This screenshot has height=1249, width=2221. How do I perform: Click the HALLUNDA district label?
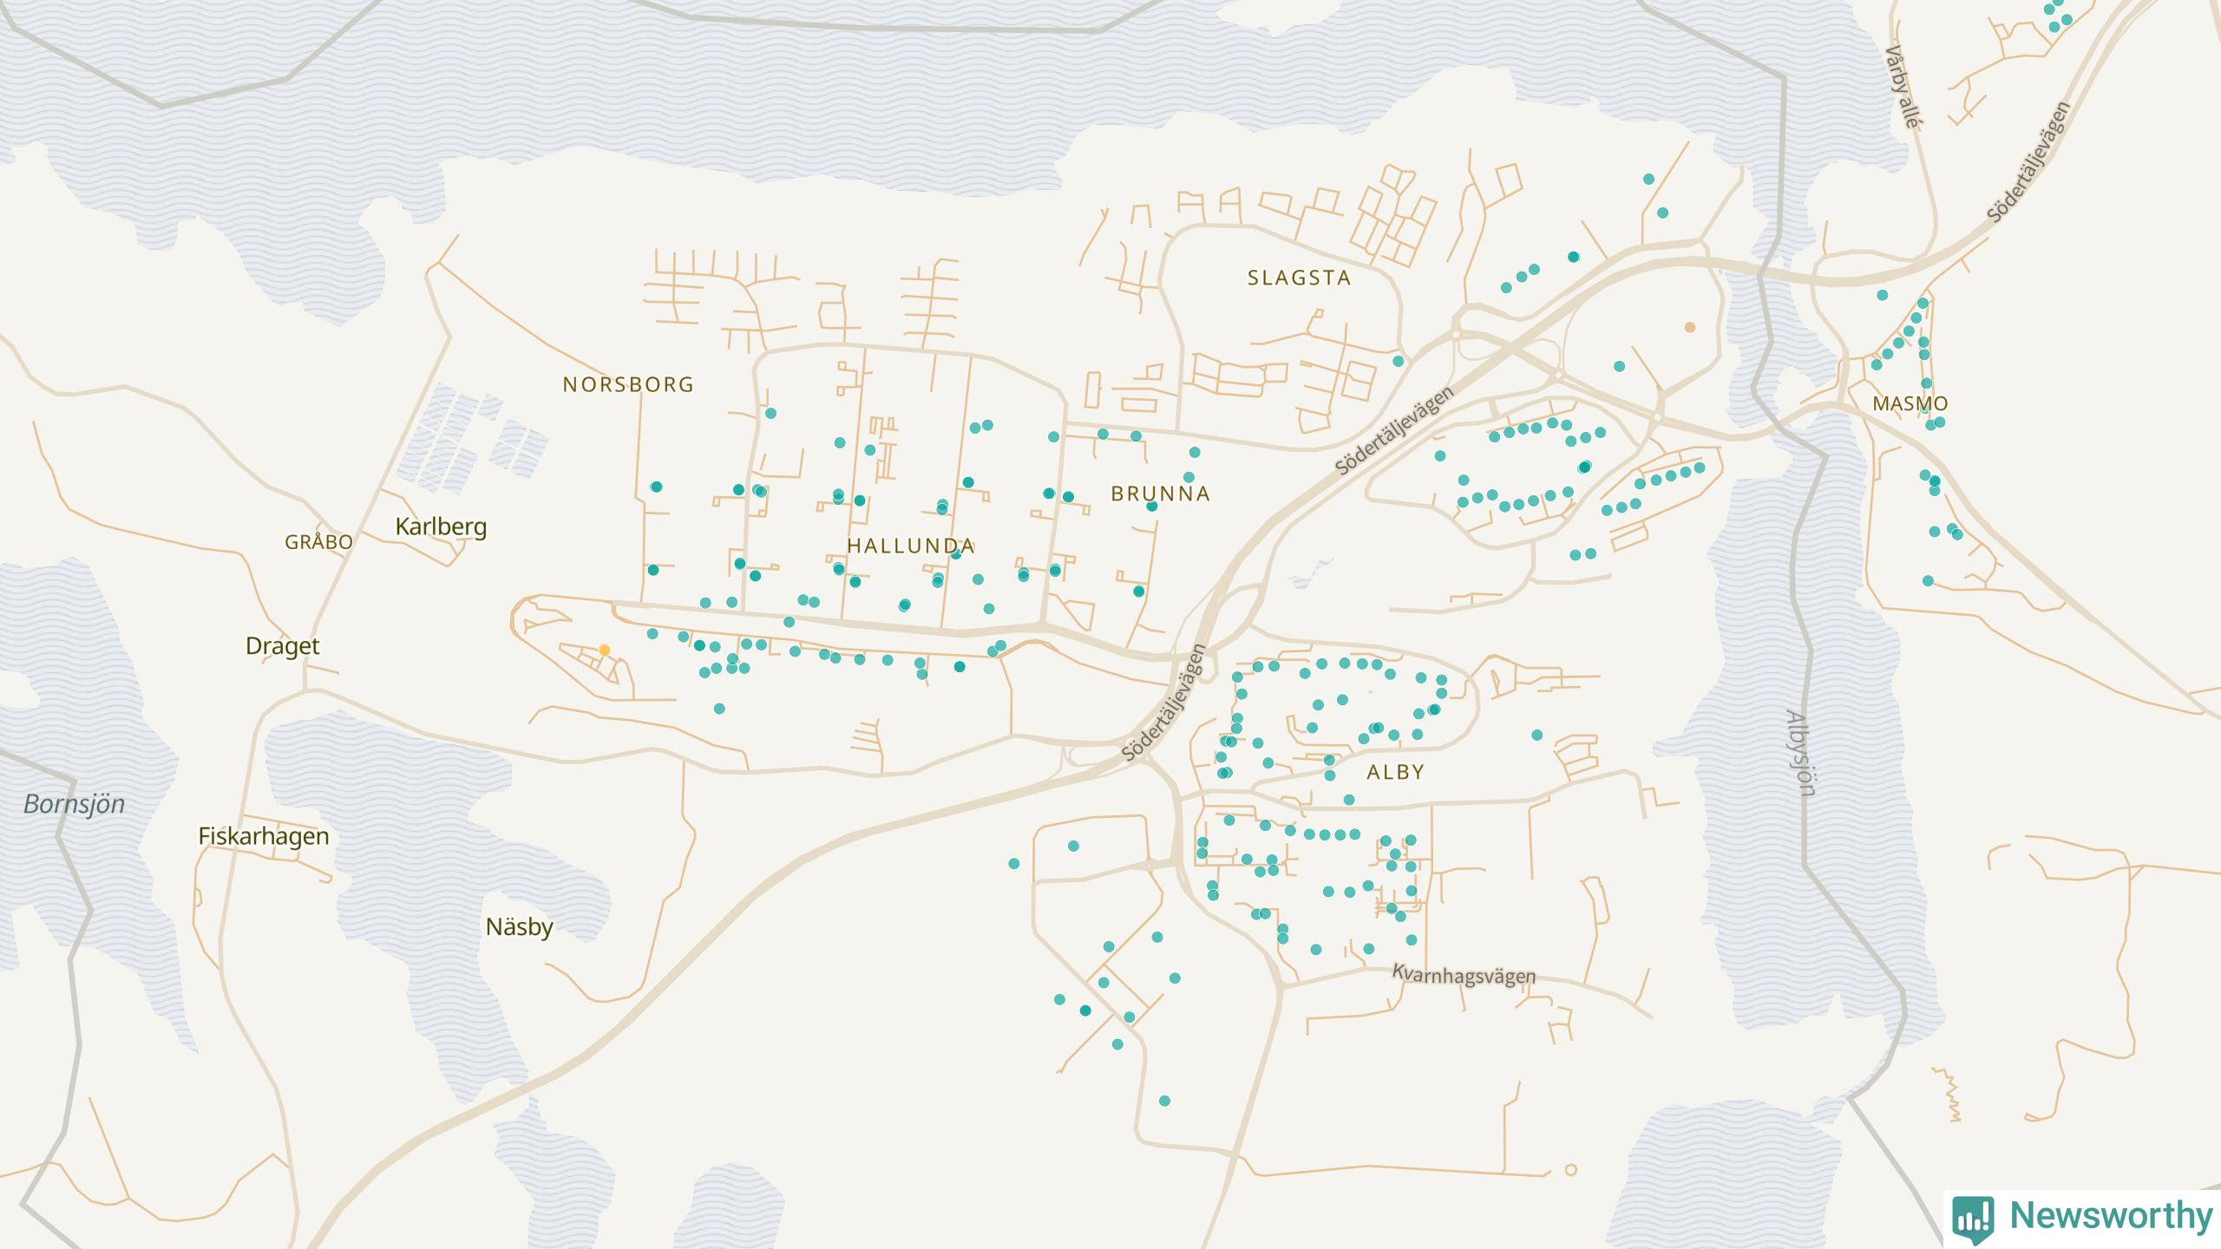coord(911,546)
